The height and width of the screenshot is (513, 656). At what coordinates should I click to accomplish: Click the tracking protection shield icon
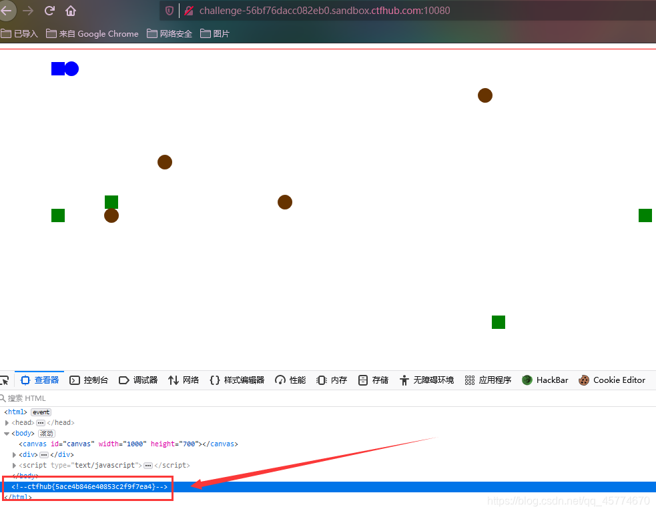(x=170, y=11)
